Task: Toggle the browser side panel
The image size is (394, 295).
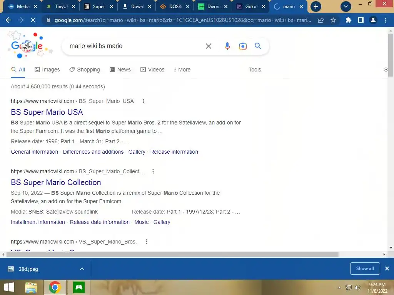Action: (361, 20)
